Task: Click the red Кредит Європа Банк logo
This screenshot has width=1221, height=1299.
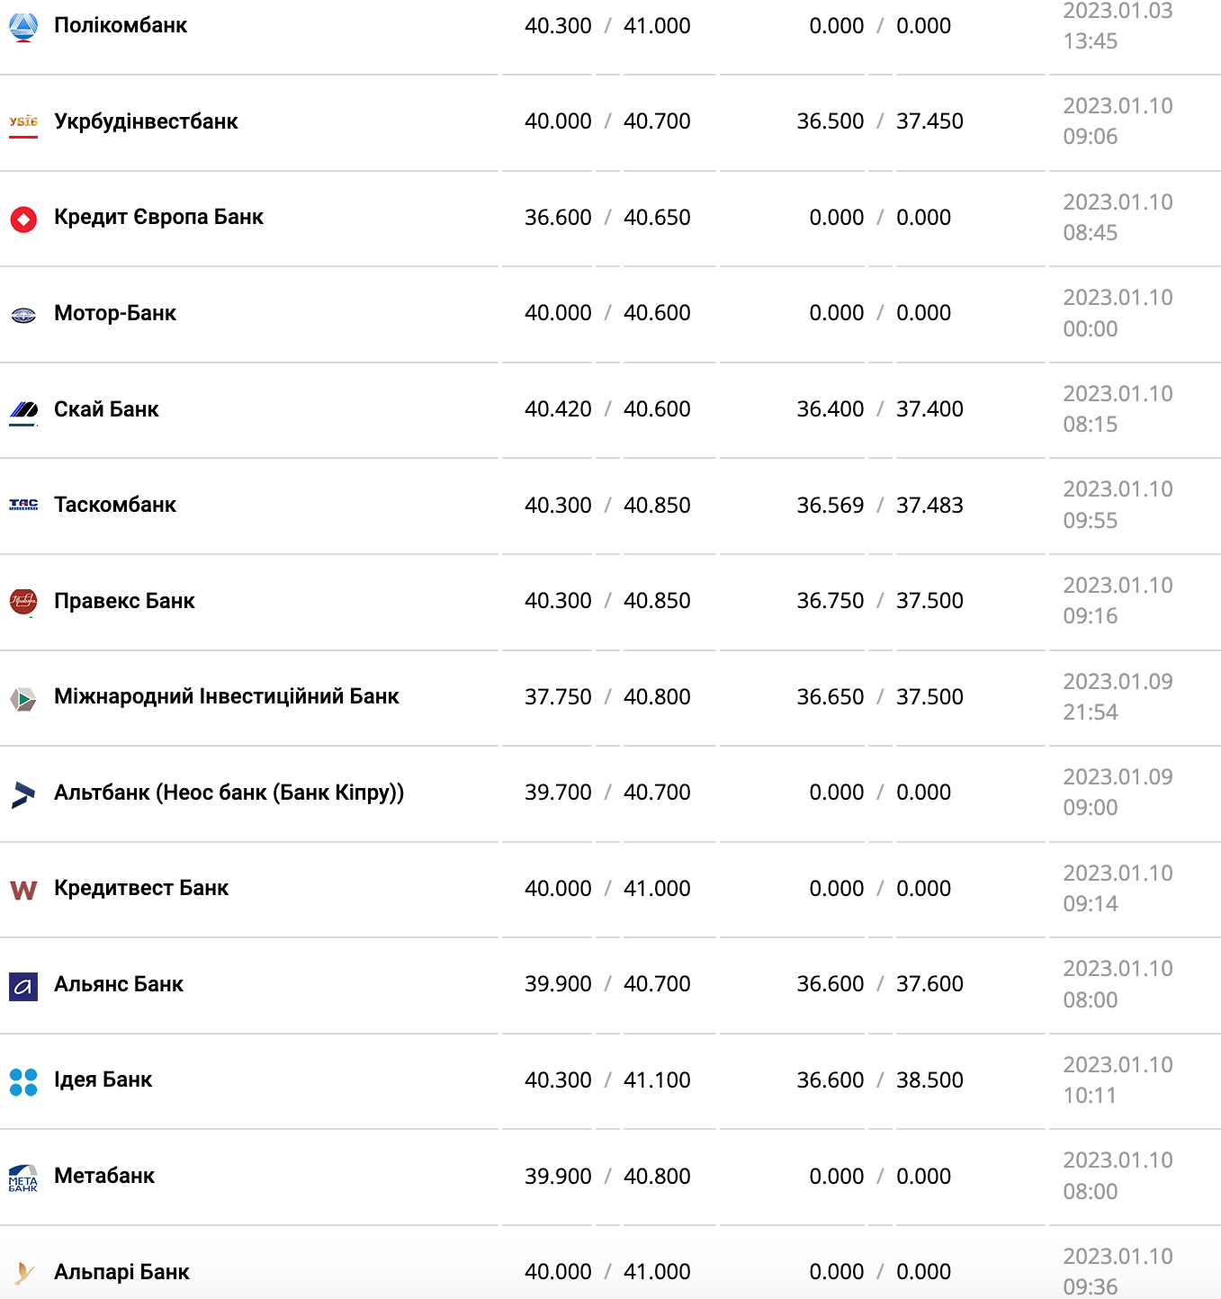Action: pos(23,219)
